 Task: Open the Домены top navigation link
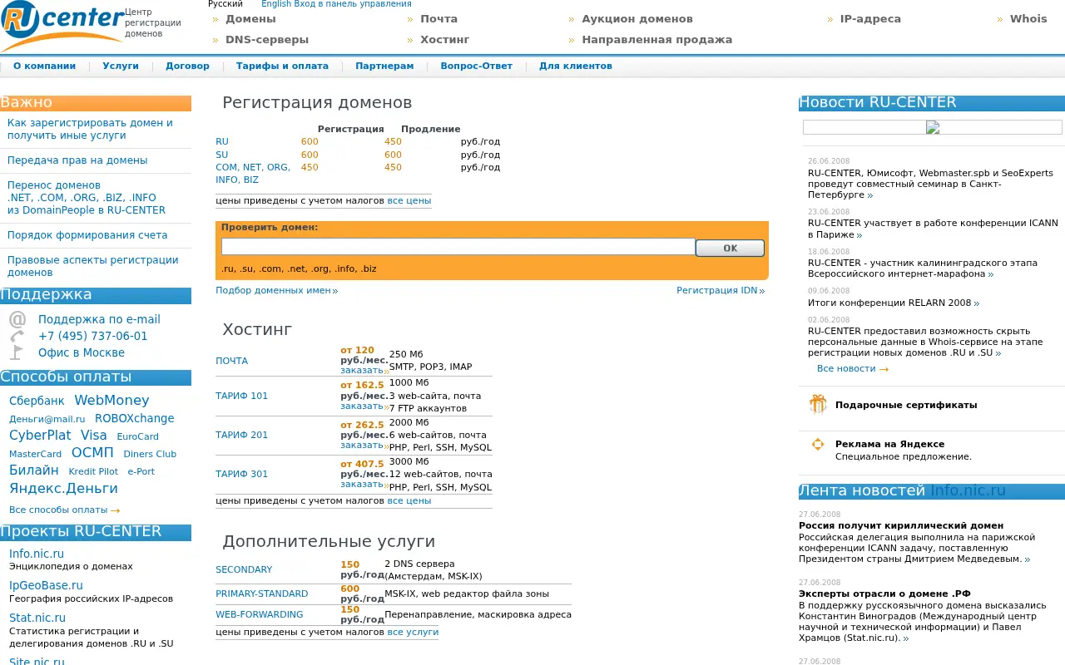point(250,18)
